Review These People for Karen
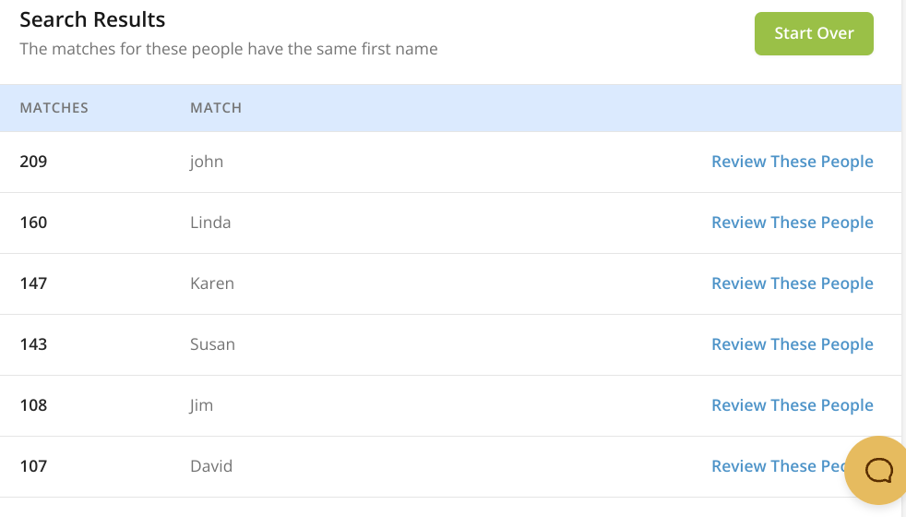 click(792, 283)
